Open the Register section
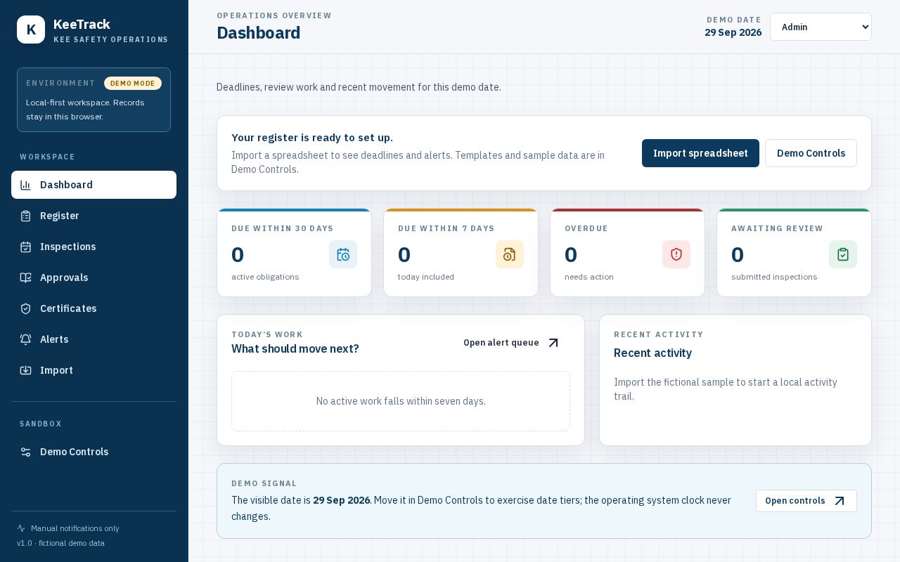This screenshot has width=900, height=562. tap(94, 216)
